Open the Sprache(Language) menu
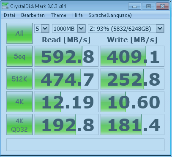This screenshot has height=157, width=172. [110, 15]
